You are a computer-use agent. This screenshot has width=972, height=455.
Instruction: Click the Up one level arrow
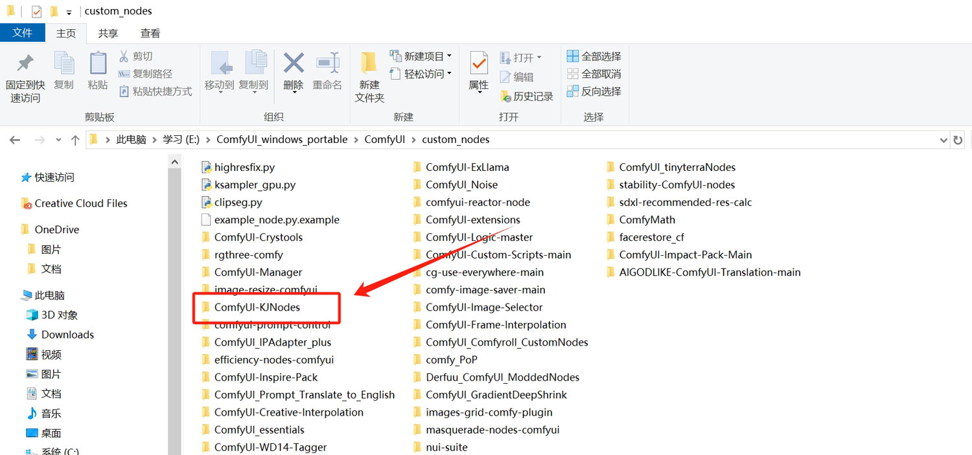pyautogui.click(x=75, y=140)
